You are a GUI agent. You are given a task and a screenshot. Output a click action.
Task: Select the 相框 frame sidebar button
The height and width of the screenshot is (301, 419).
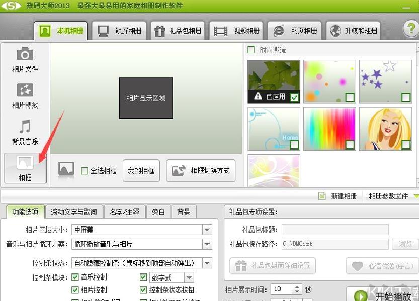[25, 168]
